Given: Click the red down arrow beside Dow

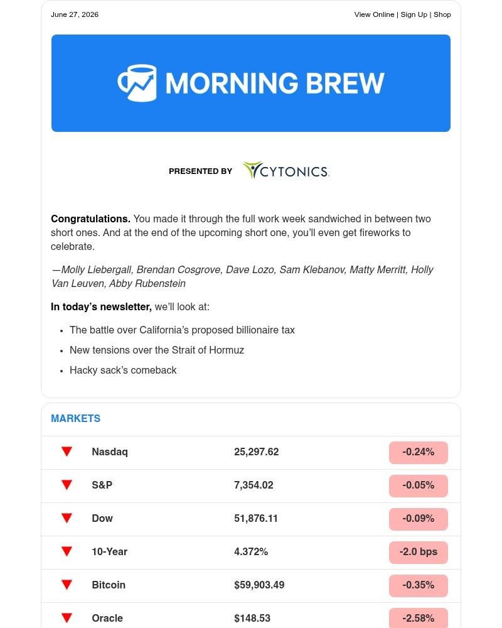Looking at the screenshot, I should click(x=67, y=518).
